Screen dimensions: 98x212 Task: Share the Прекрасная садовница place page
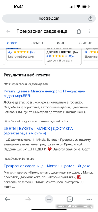pyautogui.click(x=79, y=31)
